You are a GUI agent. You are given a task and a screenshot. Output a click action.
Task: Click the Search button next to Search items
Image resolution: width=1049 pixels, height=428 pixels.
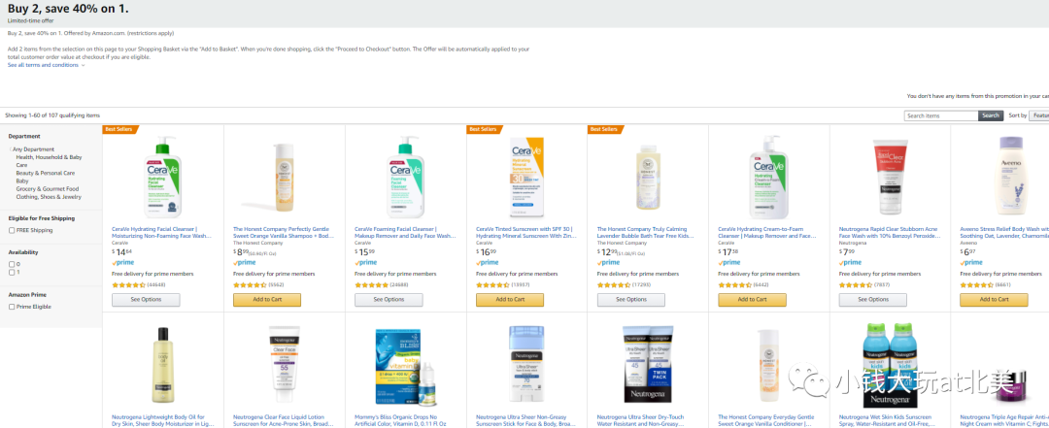[991, 115]
